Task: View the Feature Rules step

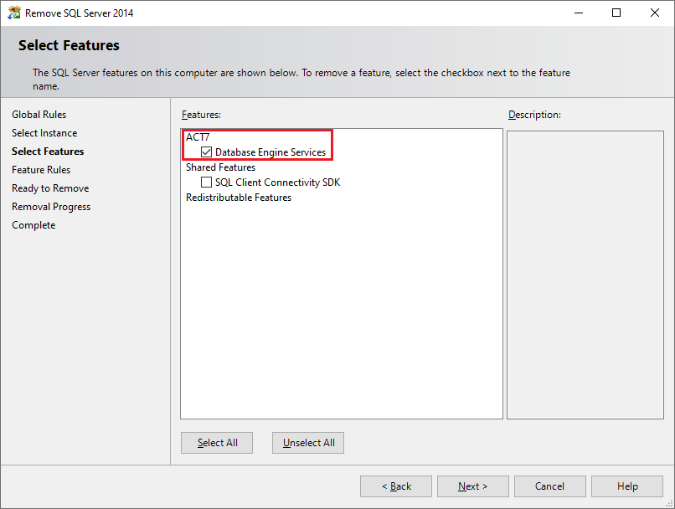Action: 40,169
